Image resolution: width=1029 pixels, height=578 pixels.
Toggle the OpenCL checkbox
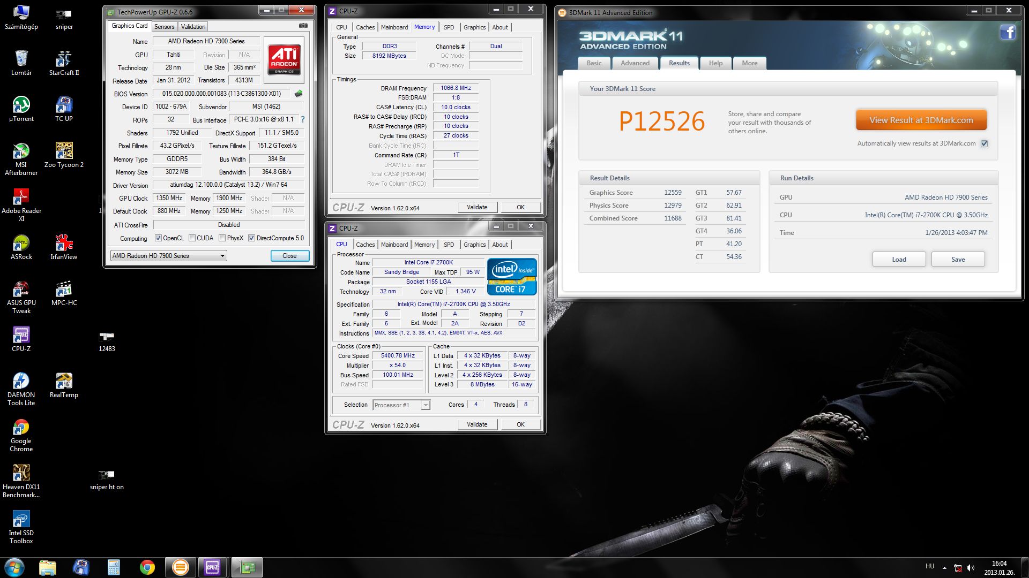click(x=158, y=238)
